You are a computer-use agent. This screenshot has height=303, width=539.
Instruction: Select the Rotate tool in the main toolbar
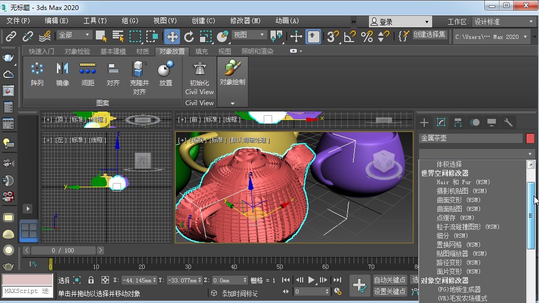pos(188,37)
